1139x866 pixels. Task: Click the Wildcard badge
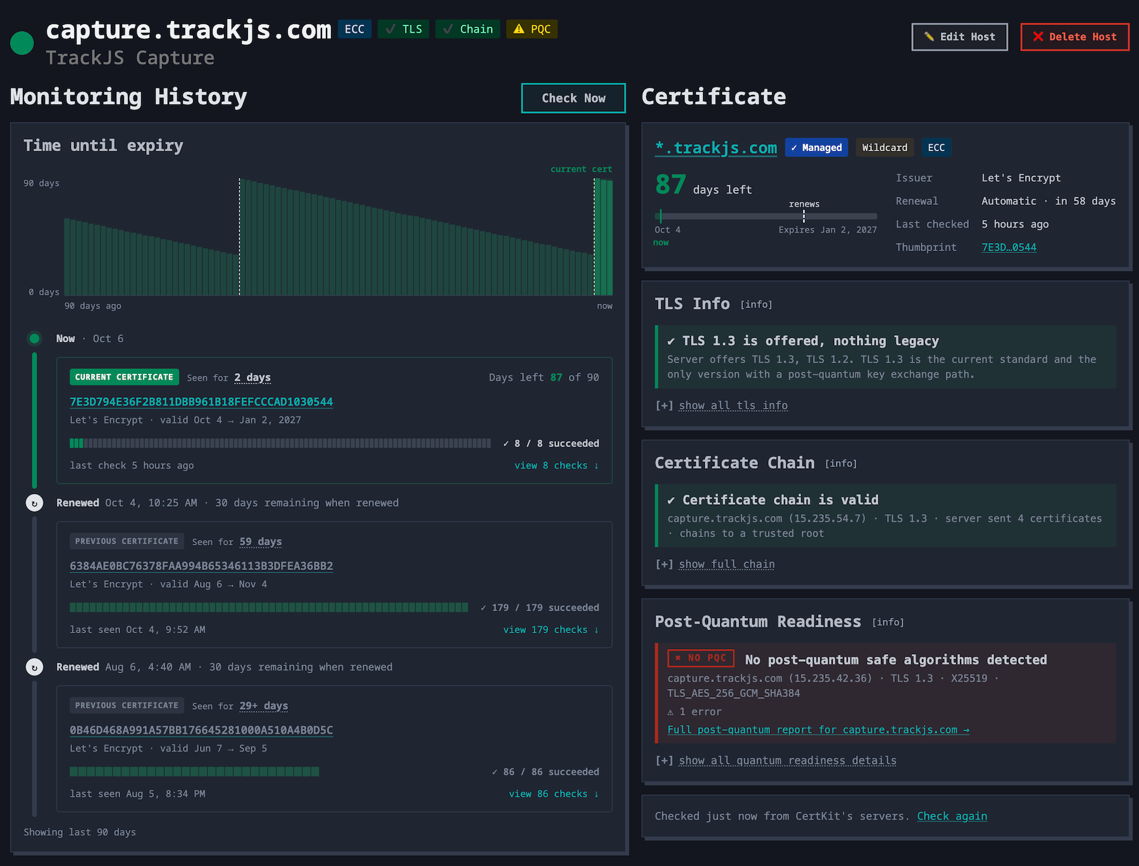click(x=885, y=147)
